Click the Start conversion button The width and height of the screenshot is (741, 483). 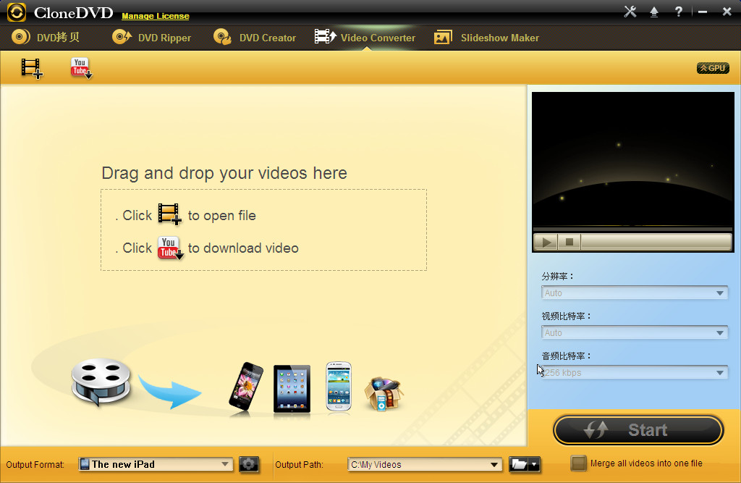pos(638,430)
